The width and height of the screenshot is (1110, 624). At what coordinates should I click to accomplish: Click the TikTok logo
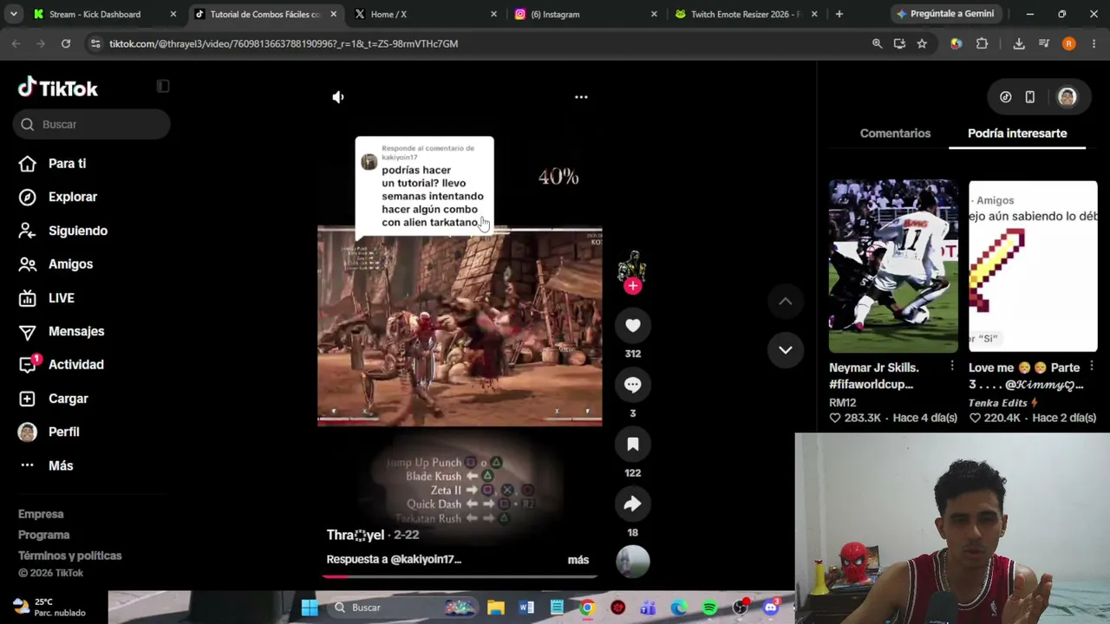(x=58, y=88)
